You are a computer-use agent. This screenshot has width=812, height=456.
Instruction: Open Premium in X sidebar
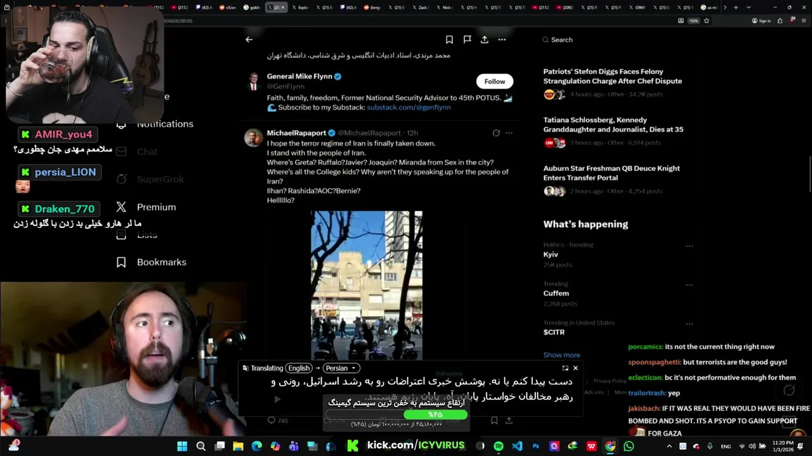[147, 207]
